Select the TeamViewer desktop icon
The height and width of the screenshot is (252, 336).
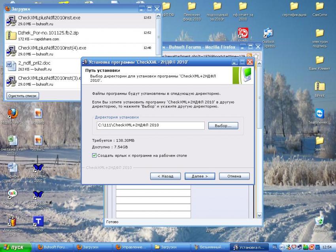(x=319, y=115)
